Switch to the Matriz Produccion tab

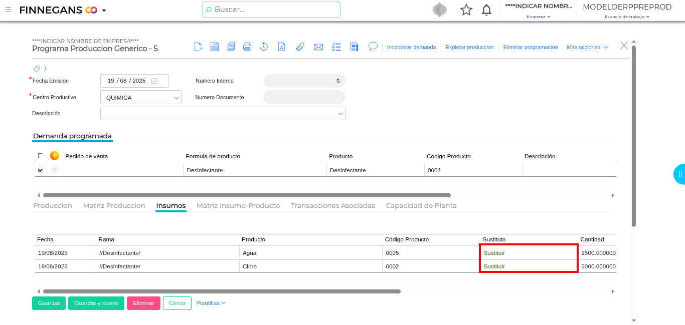click(114, 206)
